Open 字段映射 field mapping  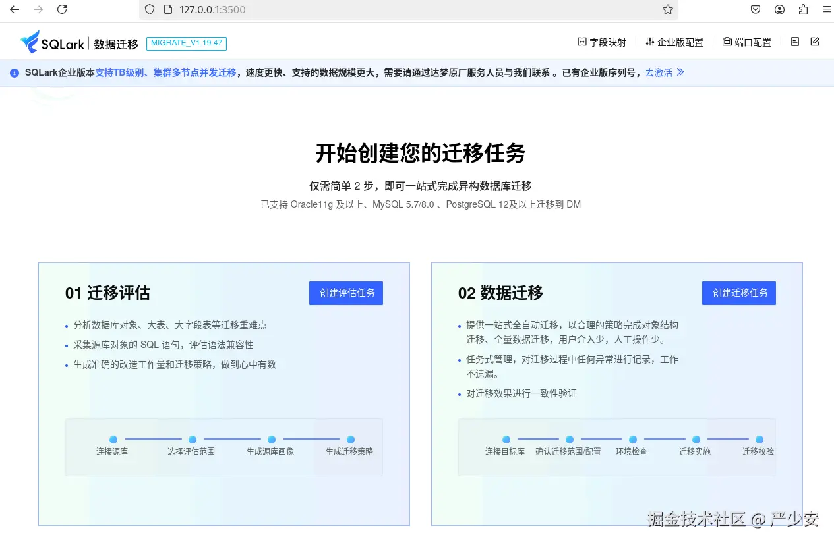(602, 42)
